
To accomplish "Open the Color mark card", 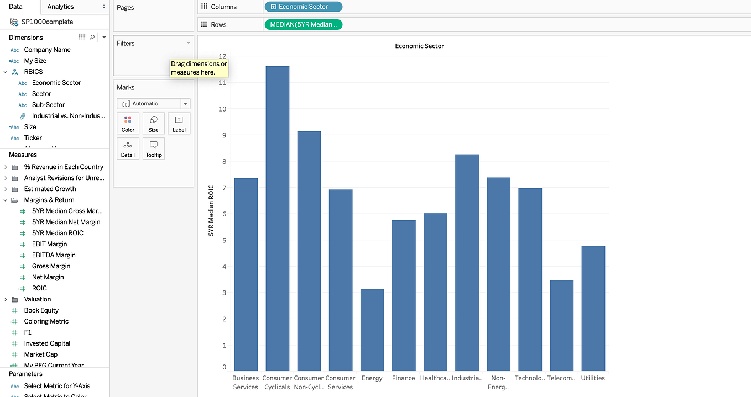I will tap(128, 123).
